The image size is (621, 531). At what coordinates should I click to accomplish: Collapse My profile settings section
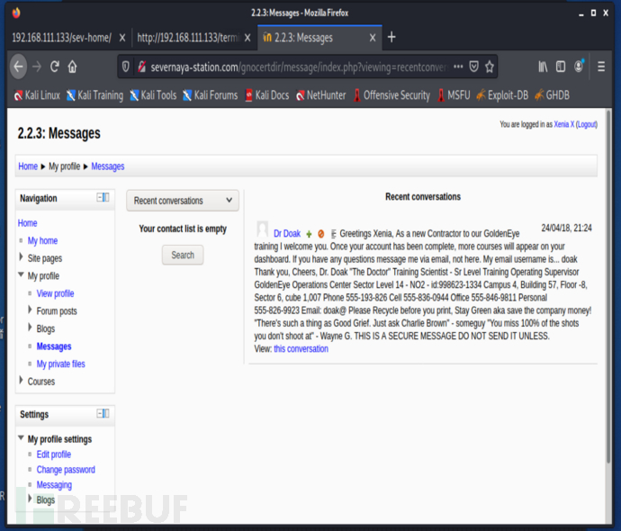(21, 438)
